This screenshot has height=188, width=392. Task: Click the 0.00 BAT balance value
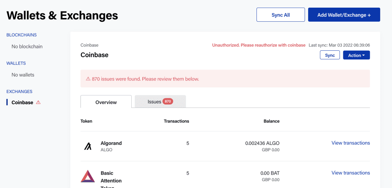click(x=270, y=173)
